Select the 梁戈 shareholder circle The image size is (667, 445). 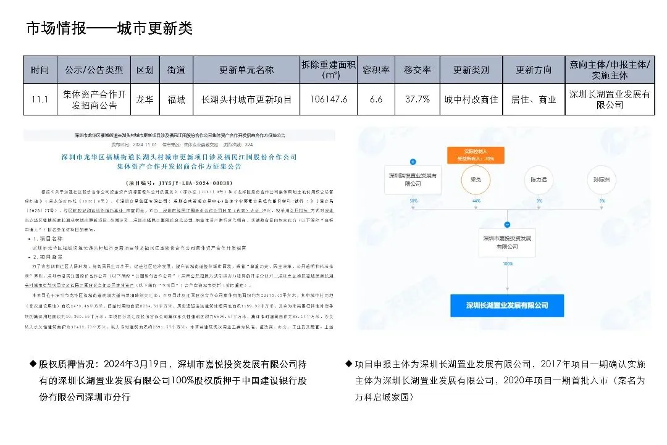click(x=476, y=180)
